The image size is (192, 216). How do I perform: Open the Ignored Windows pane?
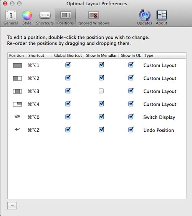click(93, 18)
